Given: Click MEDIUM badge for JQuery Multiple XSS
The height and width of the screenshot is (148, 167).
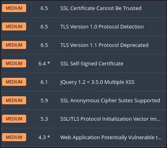Looking at the screenshot, I should (14, 82).
